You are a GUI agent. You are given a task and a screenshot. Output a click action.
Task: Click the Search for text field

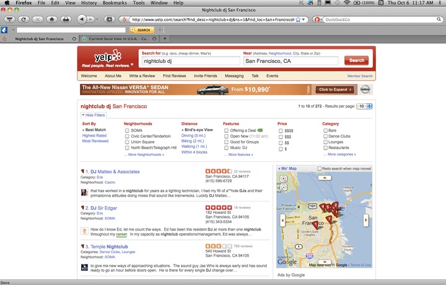(191, 61)
